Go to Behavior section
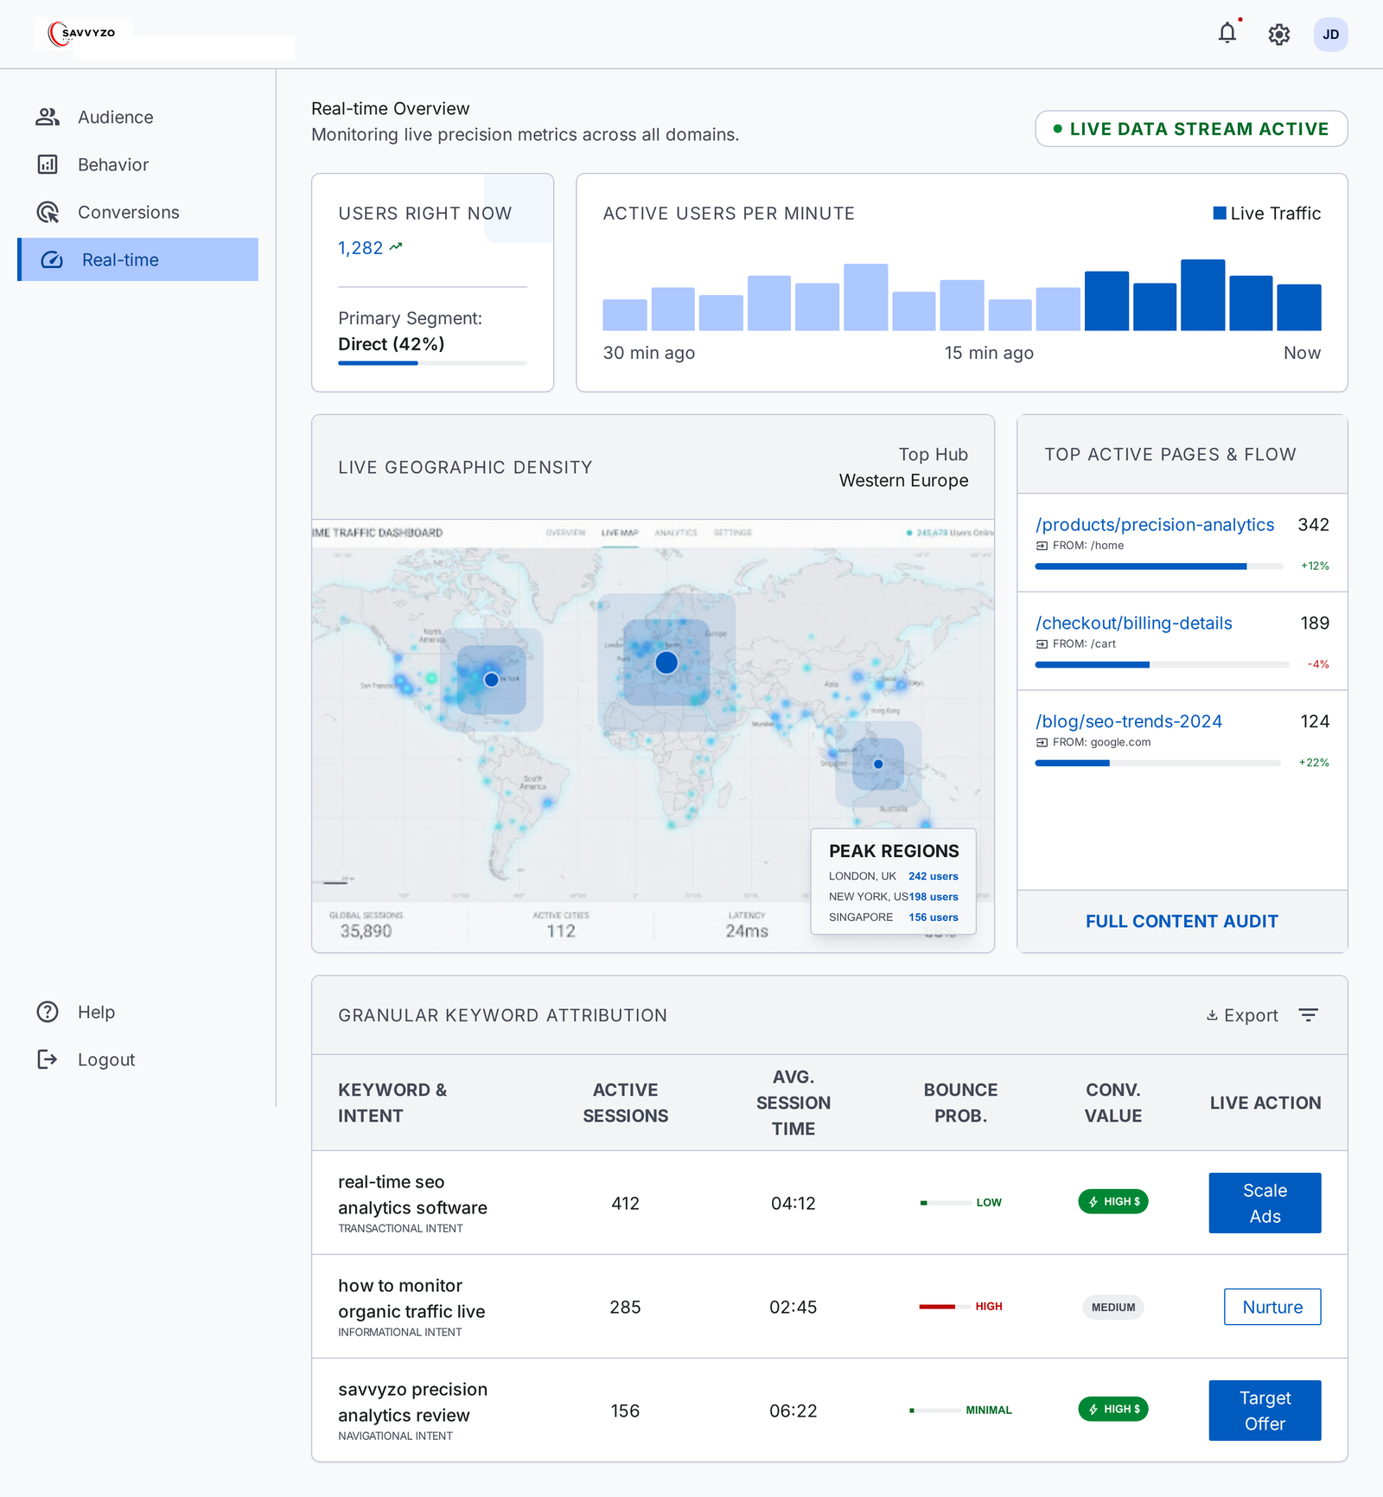 (138, 164)
